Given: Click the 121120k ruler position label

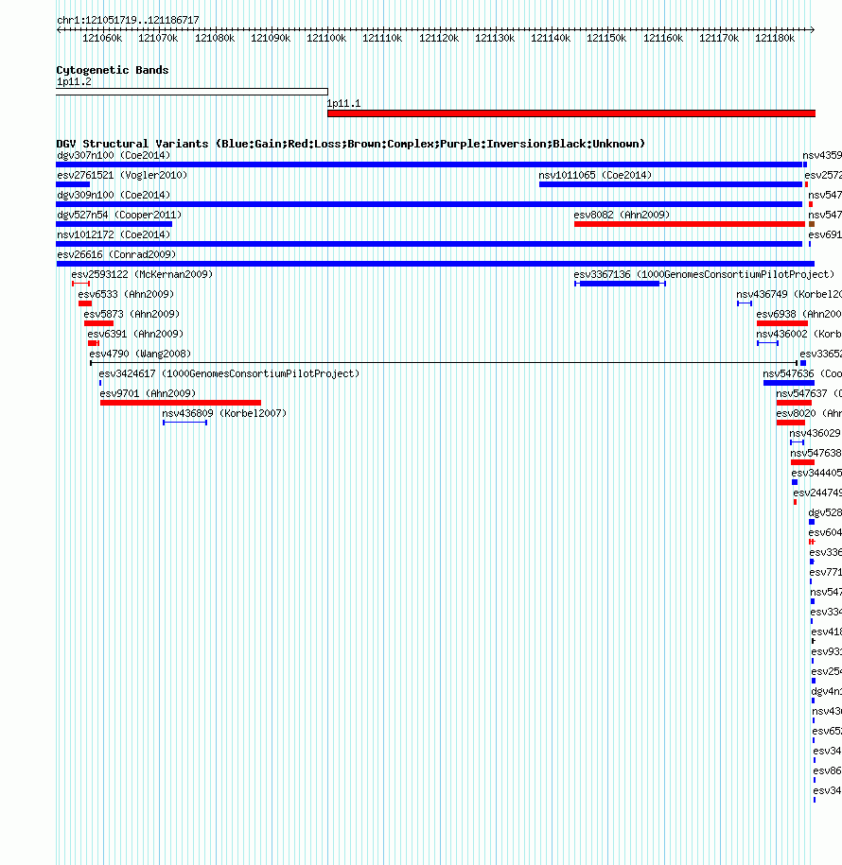Looking at the screenshot, I should (439, 38).
